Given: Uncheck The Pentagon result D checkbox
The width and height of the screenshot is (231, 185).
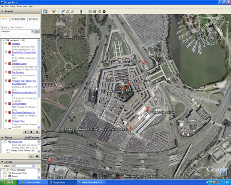Looking at the screenshot, I should pos(6,72).
